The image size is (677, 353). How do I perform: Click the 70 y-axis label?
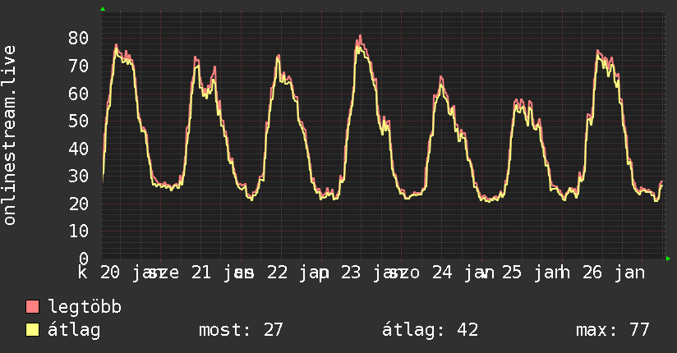tap(79, 66)
